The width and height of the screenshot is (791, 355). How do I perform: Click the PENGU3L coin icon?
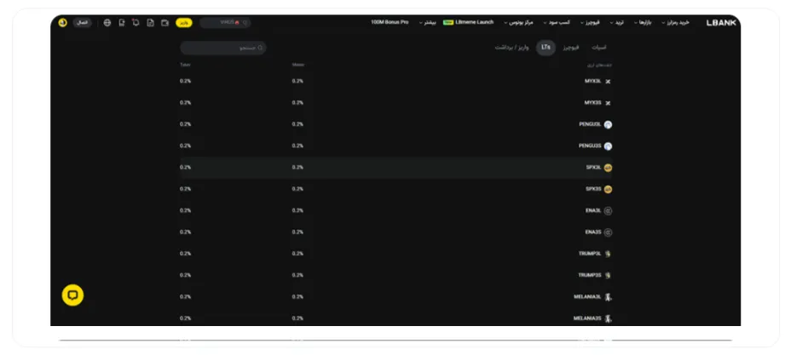(x=608, y=124)
